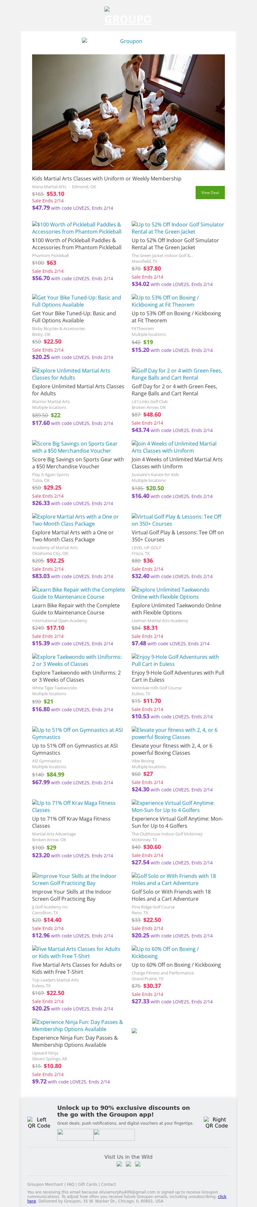
Task: Click the last social media icon
Action: [137, 1164]
